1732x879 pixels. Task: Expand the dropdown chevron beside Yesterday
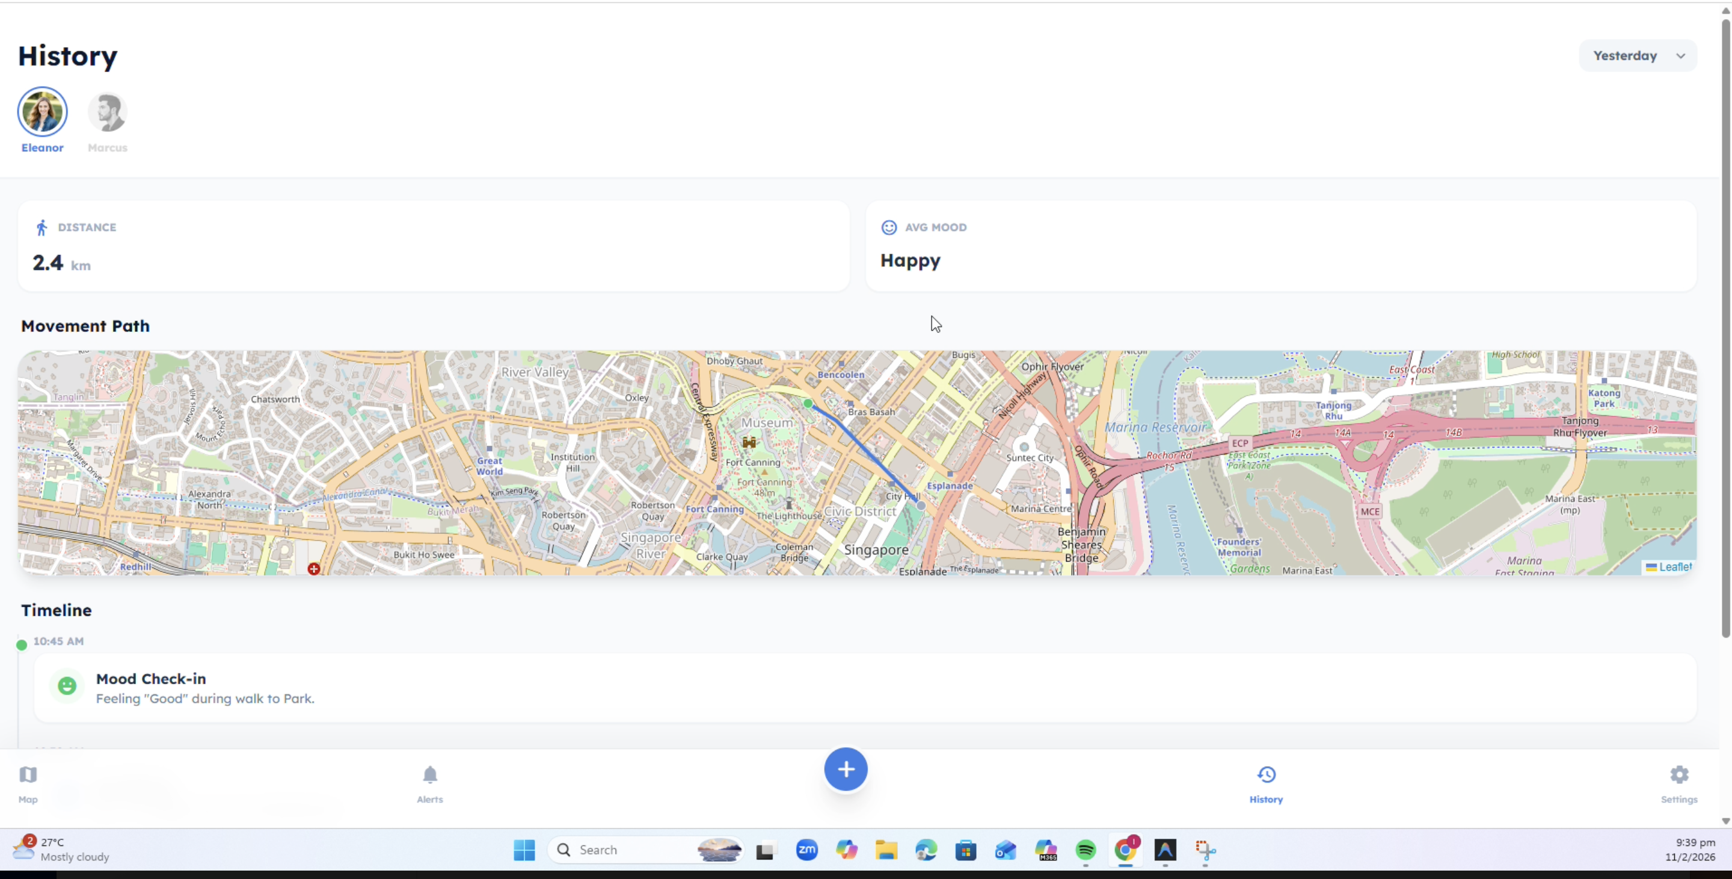(1680, 56)
